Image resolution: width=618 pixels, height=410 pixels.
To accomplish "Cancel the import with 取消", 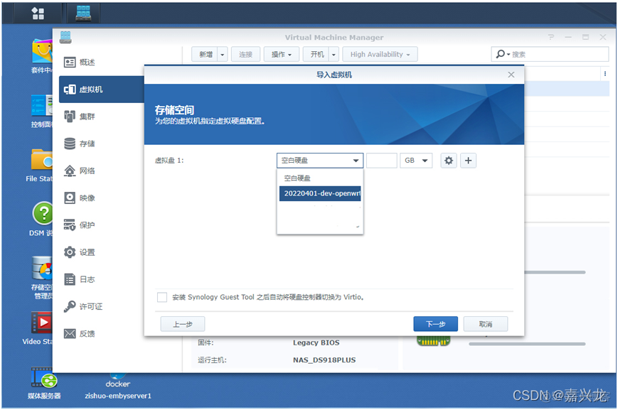I will [x=485, y=323].
